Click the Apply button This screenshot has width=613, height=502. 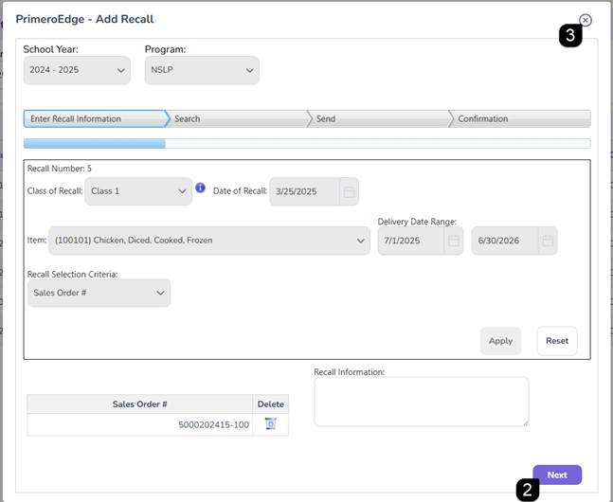pos(500,341)
